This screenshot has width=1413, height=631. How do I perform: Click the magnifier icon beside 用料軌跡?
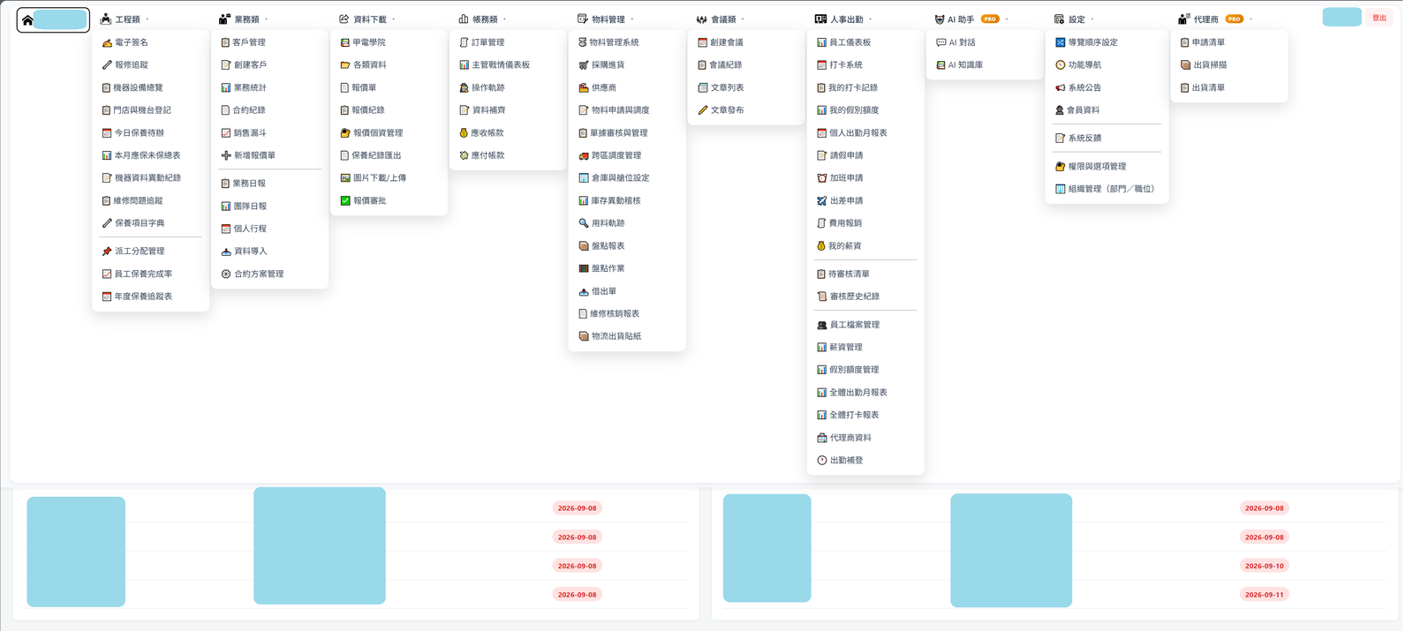pos(583,223)
